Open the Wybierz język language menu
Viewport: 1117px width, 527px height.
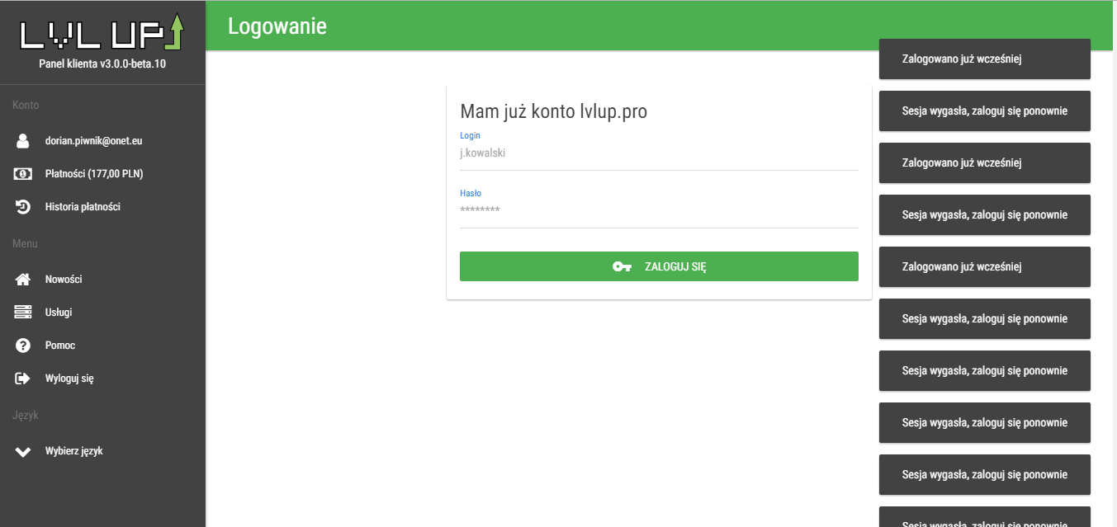(73, 451)
